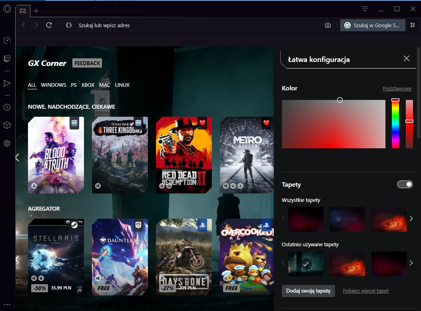This screenshot has width=421, height=311.
Task: Click PlayStation badge on Days Gone card
Action: [202, 225]
